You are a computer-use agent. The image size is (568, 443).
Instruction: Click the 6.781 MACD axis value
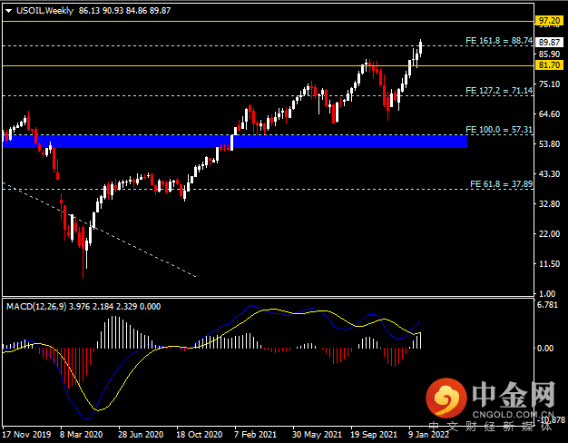(547, 305)
